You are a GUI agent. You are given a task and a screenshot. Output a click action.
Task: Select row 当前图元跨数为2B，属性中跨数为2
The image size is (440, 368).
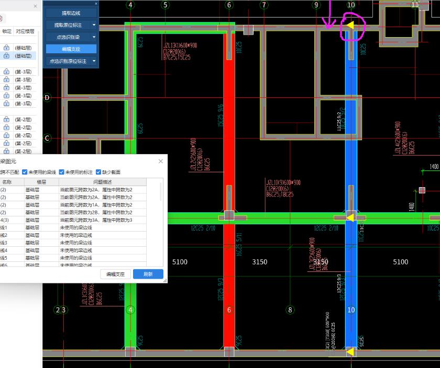point(73,212)
